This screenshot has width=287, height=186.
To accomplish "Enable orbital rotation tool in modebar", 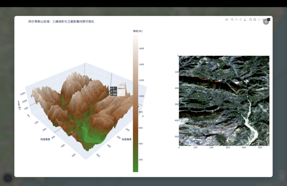I will tap(241, 19).
